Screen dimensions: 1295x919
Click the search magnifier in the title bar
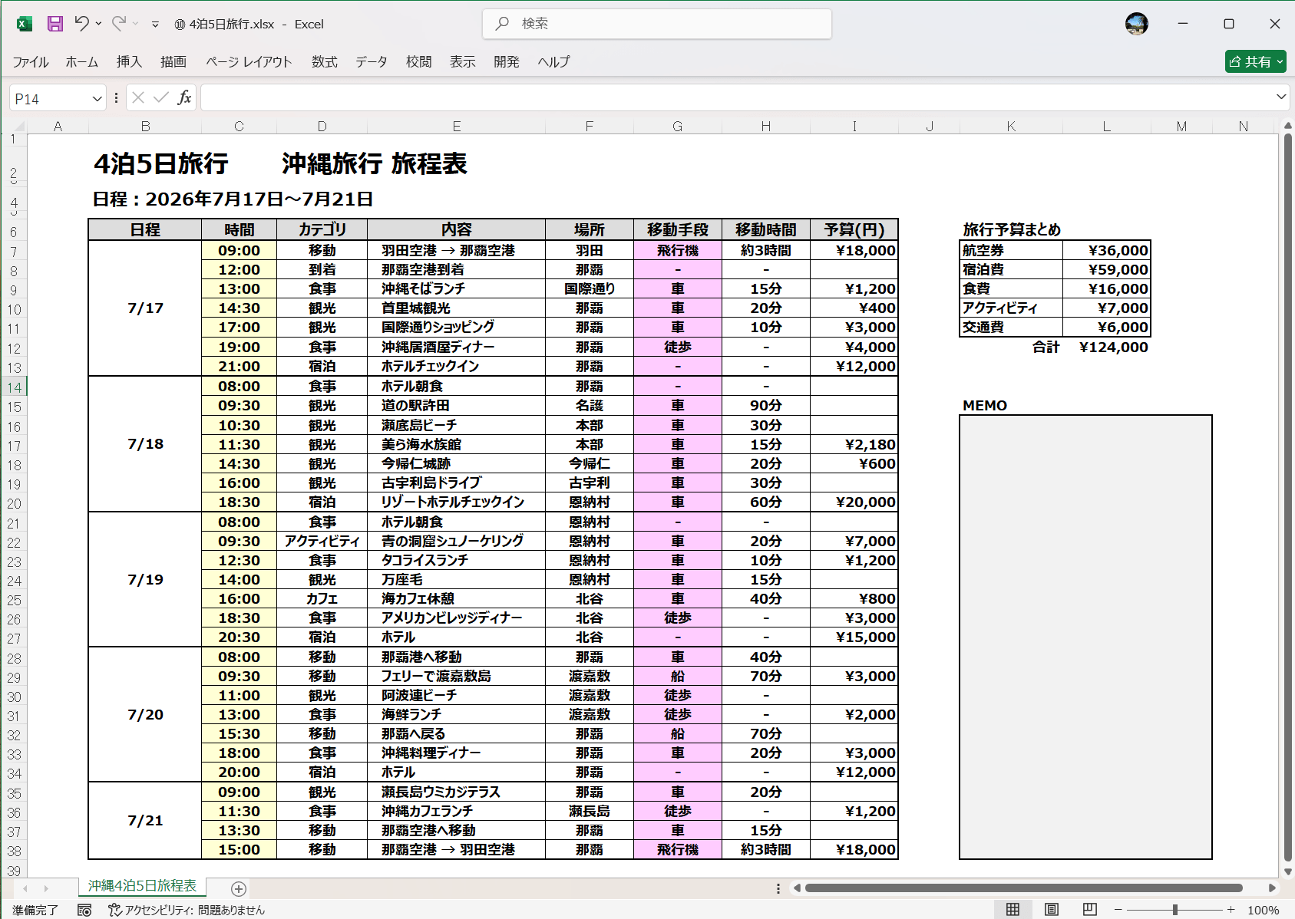(x=501, y=24)
